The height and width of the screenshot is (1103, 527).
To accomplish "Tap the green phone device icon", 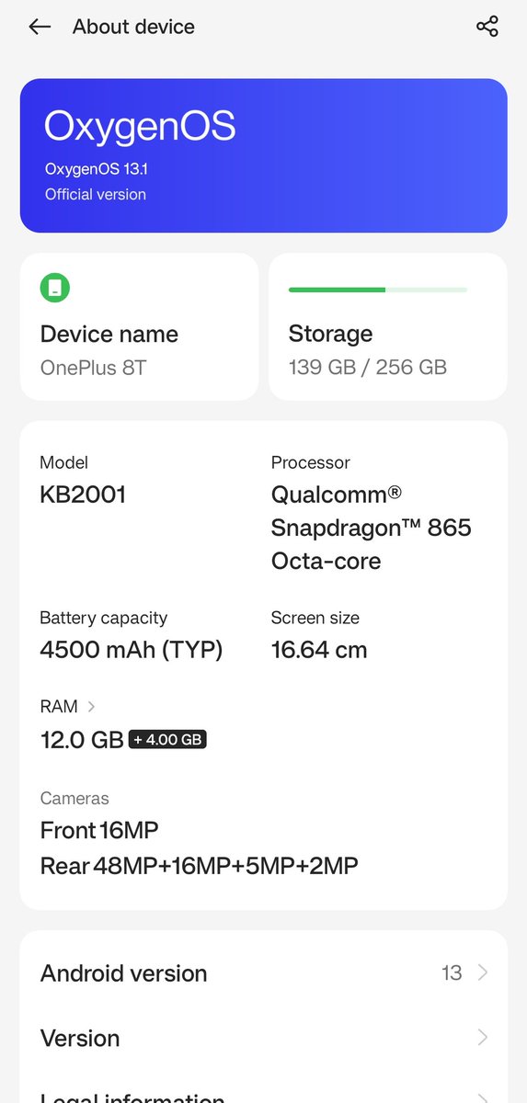I will [x=55, y=288].
